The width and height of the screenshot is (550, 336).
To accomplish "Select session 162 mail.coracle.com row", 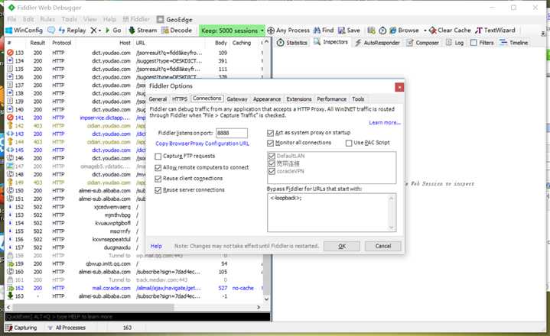I will pos(135,288).
